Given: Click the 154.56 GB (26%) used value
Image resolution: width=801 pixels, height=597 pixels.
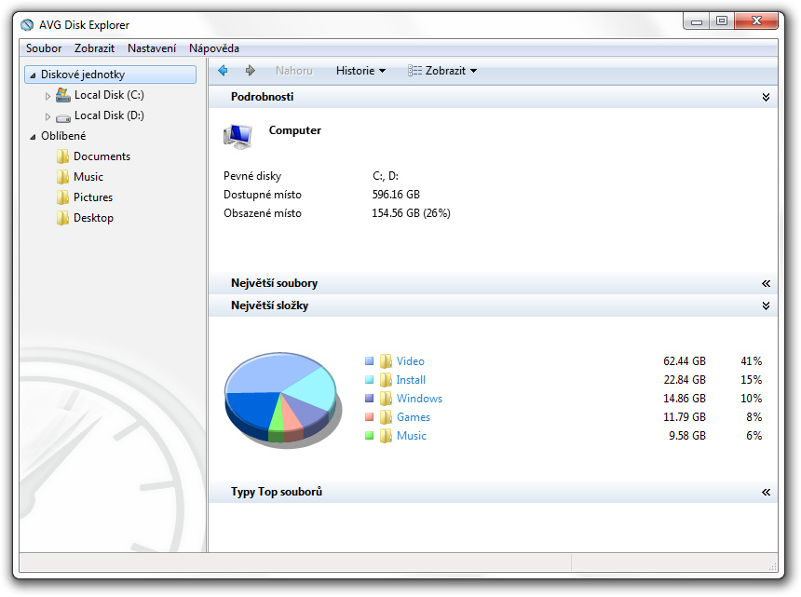Looking at the screenshot, I should tap(412, 213).
